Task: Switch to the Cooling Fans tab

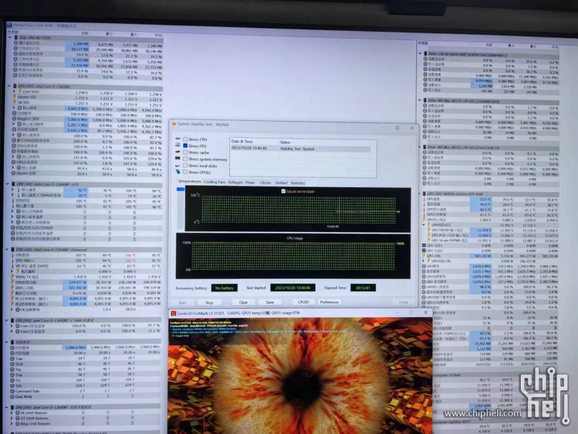Action: pos(215,182)
